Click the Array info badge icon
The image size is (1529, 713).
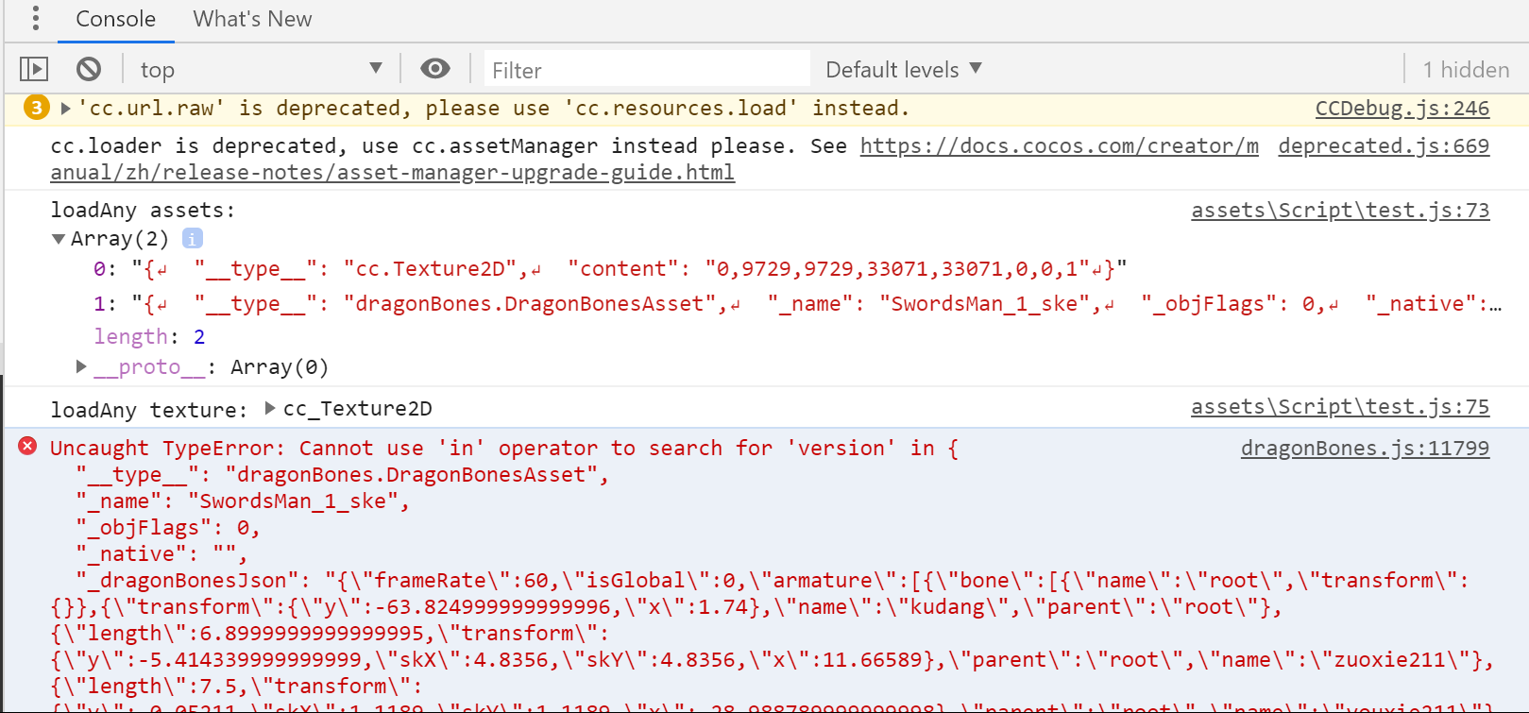click(x=192, y=239)
